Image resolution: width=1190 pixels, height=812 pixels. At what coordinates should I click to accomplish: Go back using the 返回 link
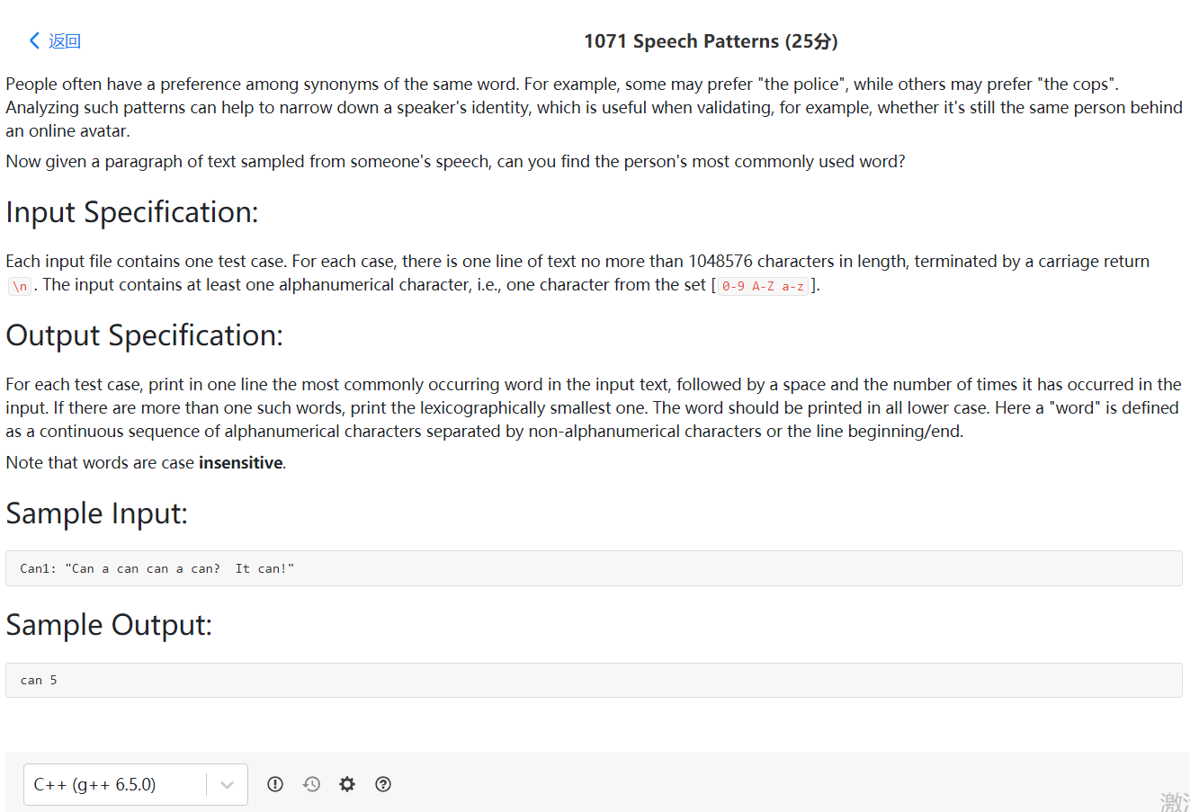pos(65,41)
